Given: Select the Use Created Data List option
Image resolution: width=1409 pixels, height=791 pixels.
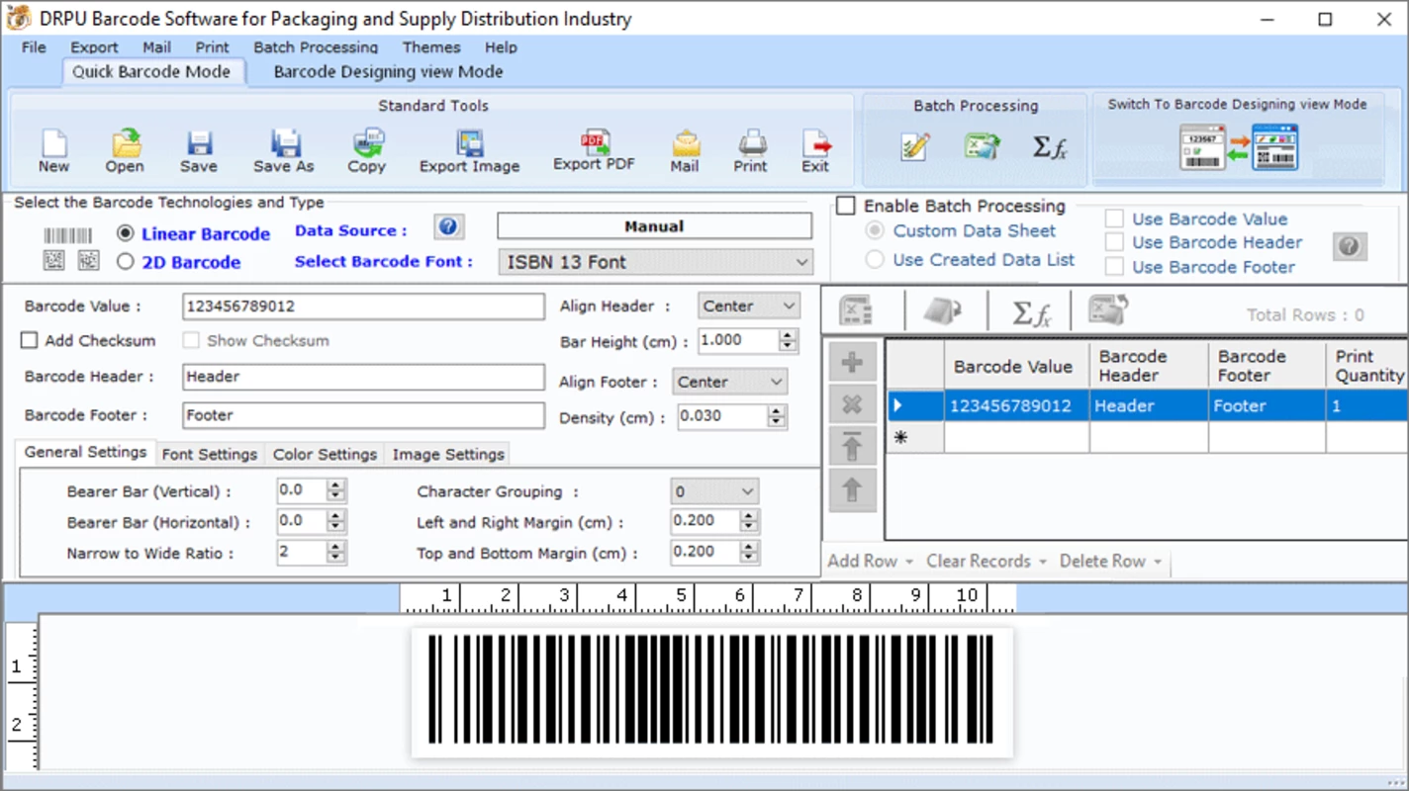Looking at the screenshot, I should [x=875, y=260].
